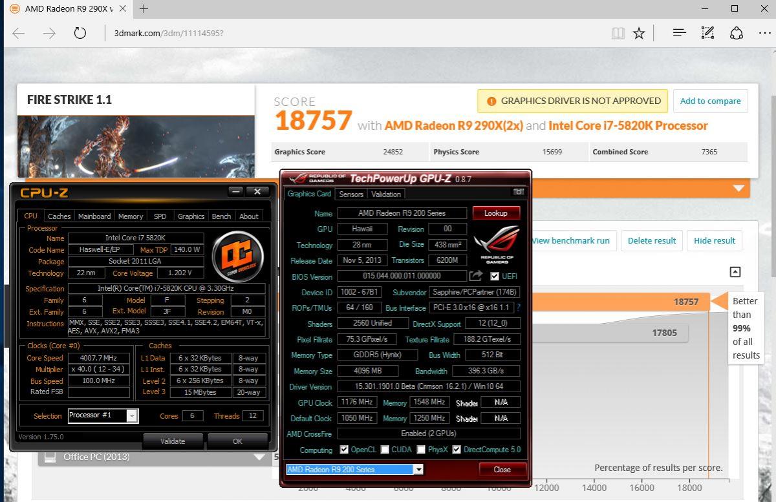Select the CPU-Z Graphics tab
This screenshot has height=502, width=776.
(x=191, y=216)
